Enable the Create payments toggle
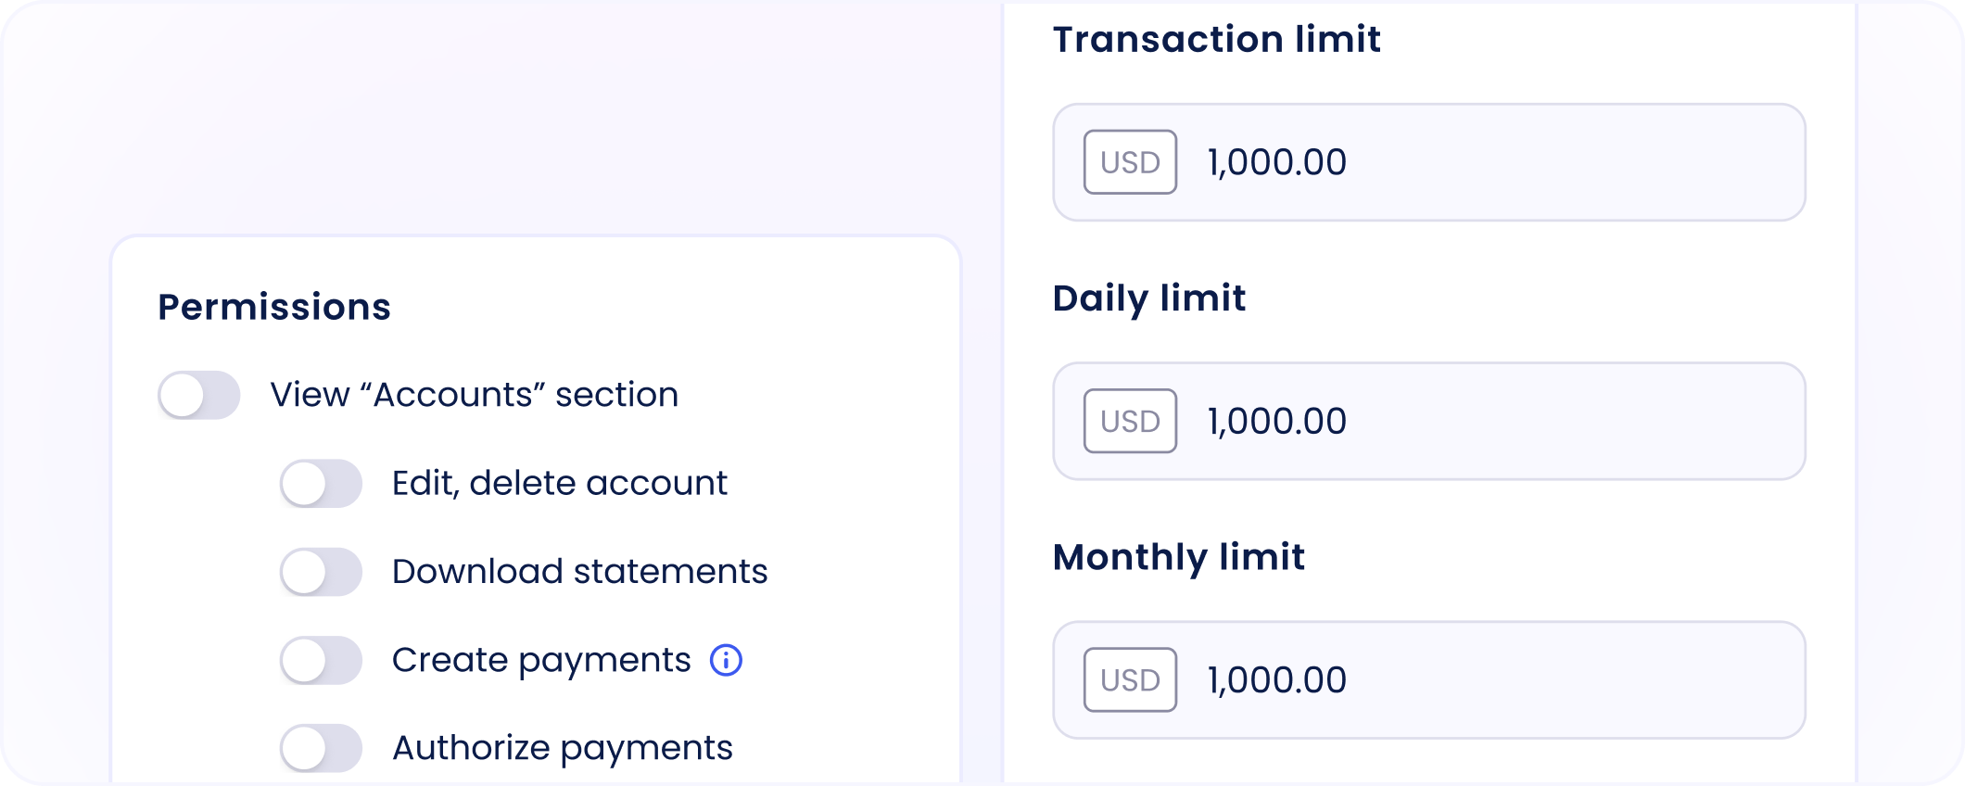This screenshot has height=786, width=1965. (321, 660)
